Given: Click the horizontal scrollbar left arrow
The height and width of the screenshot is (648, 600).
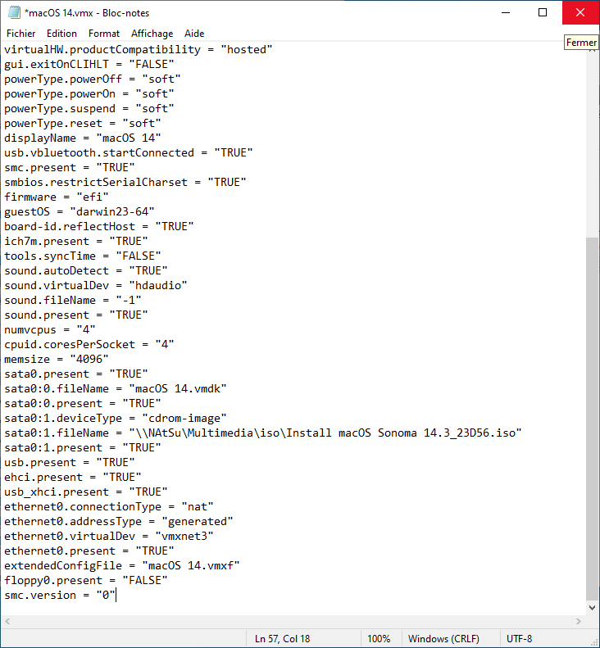Looking at the screenshot, I should [7, 621].
